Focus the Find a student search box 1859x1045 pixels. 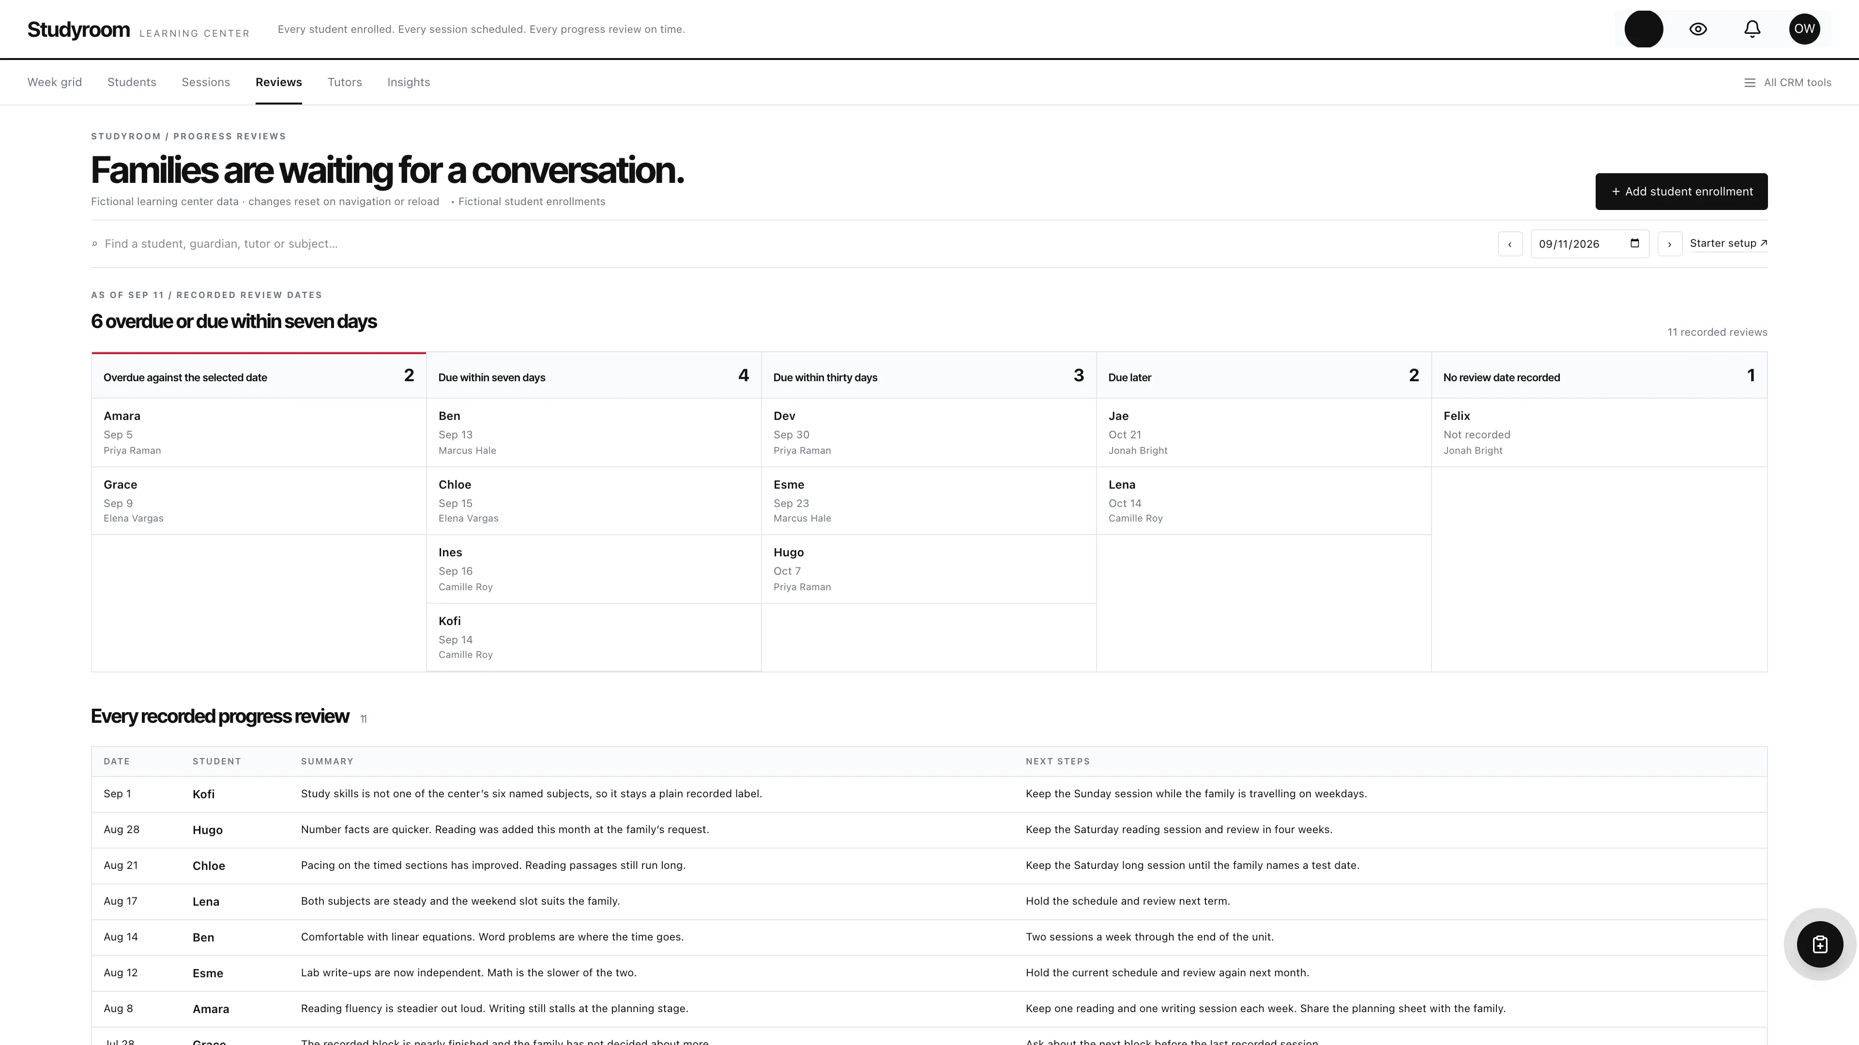click(x=787, y=244)
